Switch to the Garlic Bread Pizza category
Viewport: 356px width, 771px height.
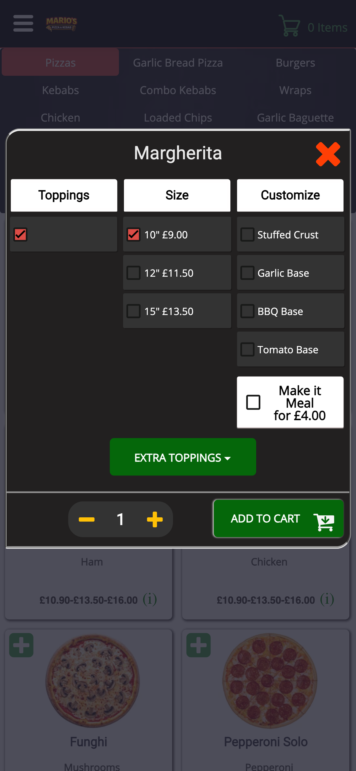(x=178, y=63)
